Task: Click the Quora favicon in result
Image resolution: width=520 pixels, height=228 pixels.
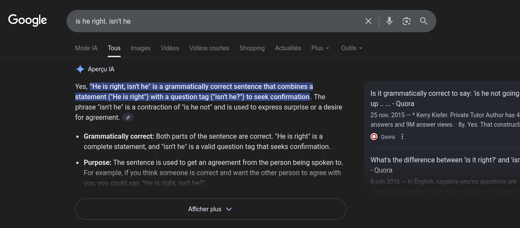Action: coord(374,137)
